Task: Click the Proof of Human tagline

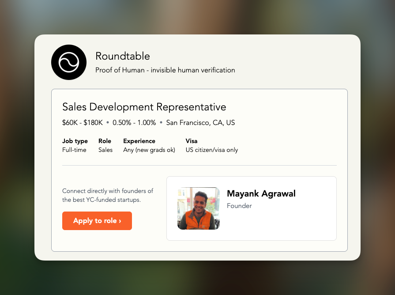Action: pyautogui.click(x=165, y=70)
